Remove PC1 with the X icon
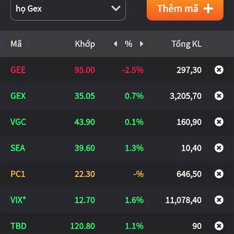 219,174
